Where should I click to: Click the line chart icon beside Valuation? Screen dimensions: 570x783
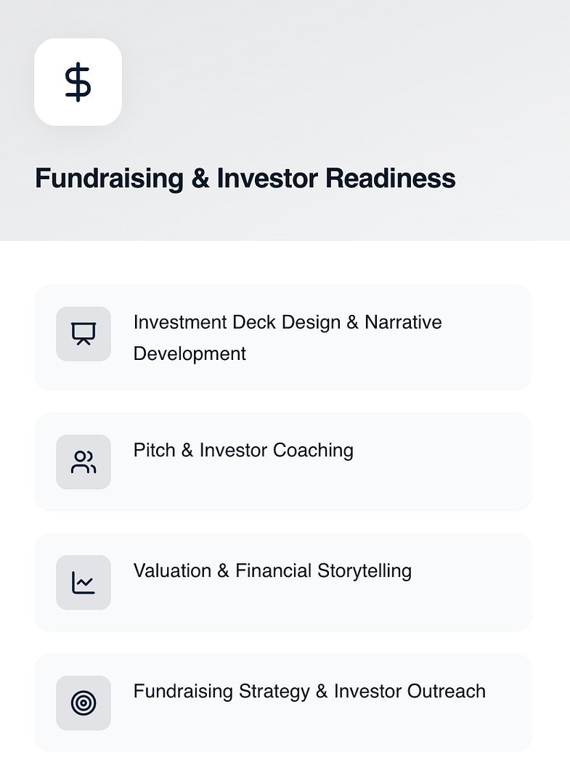click(x=84, y=582)
